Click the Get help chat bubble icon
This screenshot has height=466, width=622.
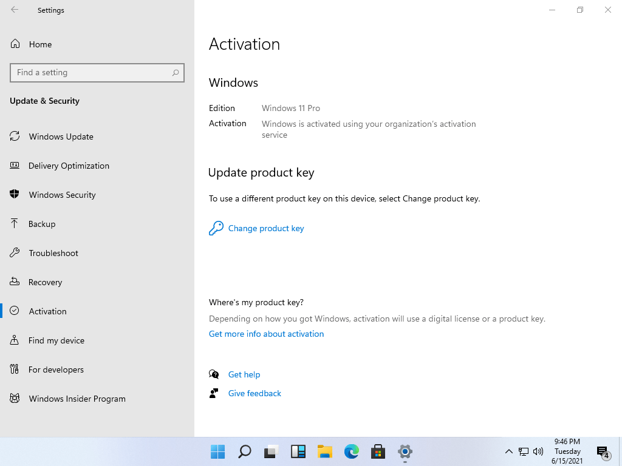click(214, 374)
